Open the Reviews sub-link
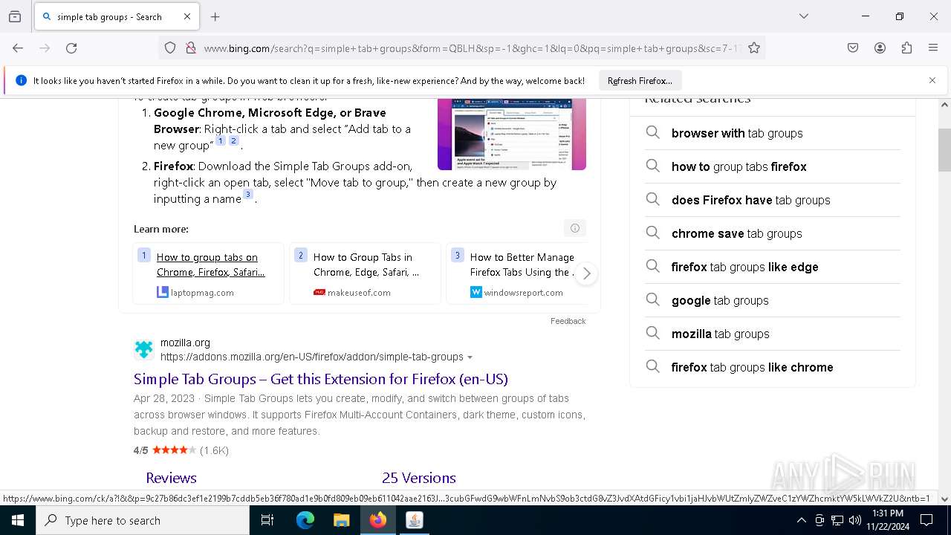Viewport: 951px width, 535px height. point(171,478)
